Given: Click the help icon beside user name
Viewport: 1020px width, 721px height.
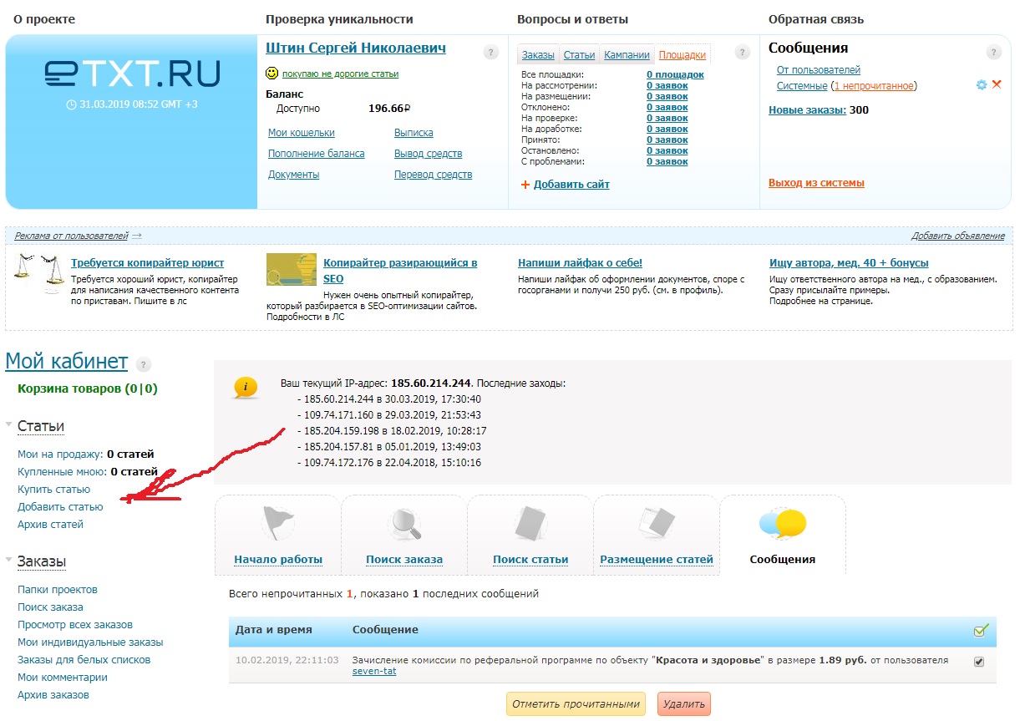Looking at the screenshot, I should click(491, 52).
